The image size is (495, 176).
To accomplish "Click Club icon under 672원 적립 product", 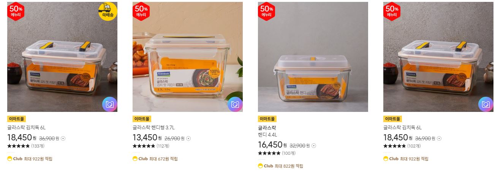I will point(135,159).
